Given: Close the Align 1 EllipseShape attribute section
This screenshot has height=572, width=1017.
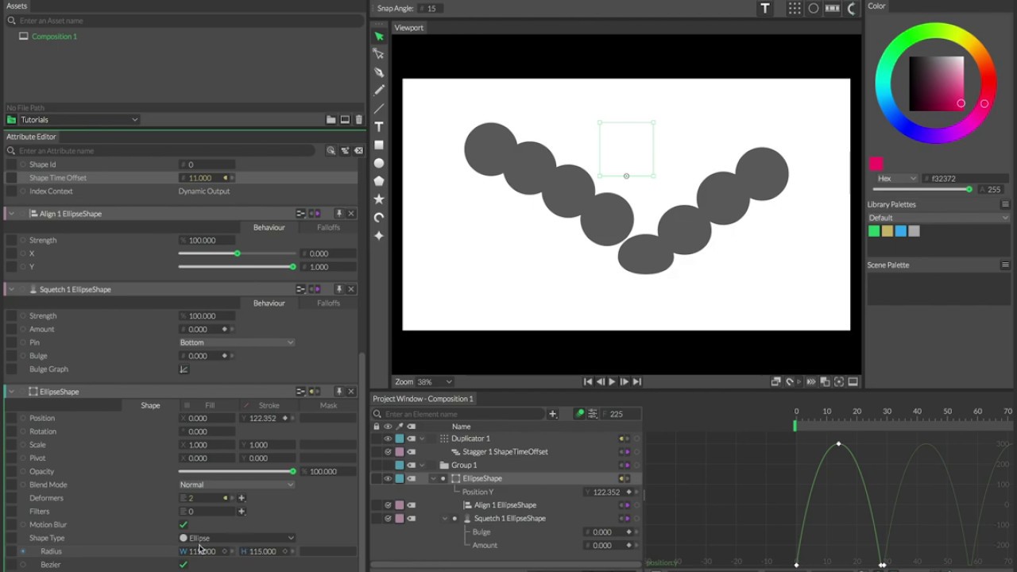Looking at the screenshot, I should click(x=352, y=214).
